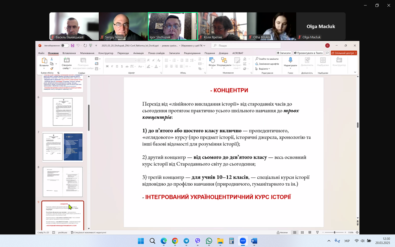Click the zoom slider in status bar
395x247 pixels.
[334, 232]
